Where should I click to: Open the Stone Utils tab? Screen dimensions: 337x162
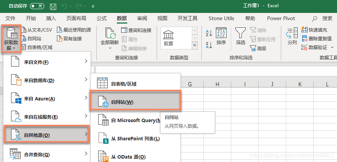[x=221, y=18]
